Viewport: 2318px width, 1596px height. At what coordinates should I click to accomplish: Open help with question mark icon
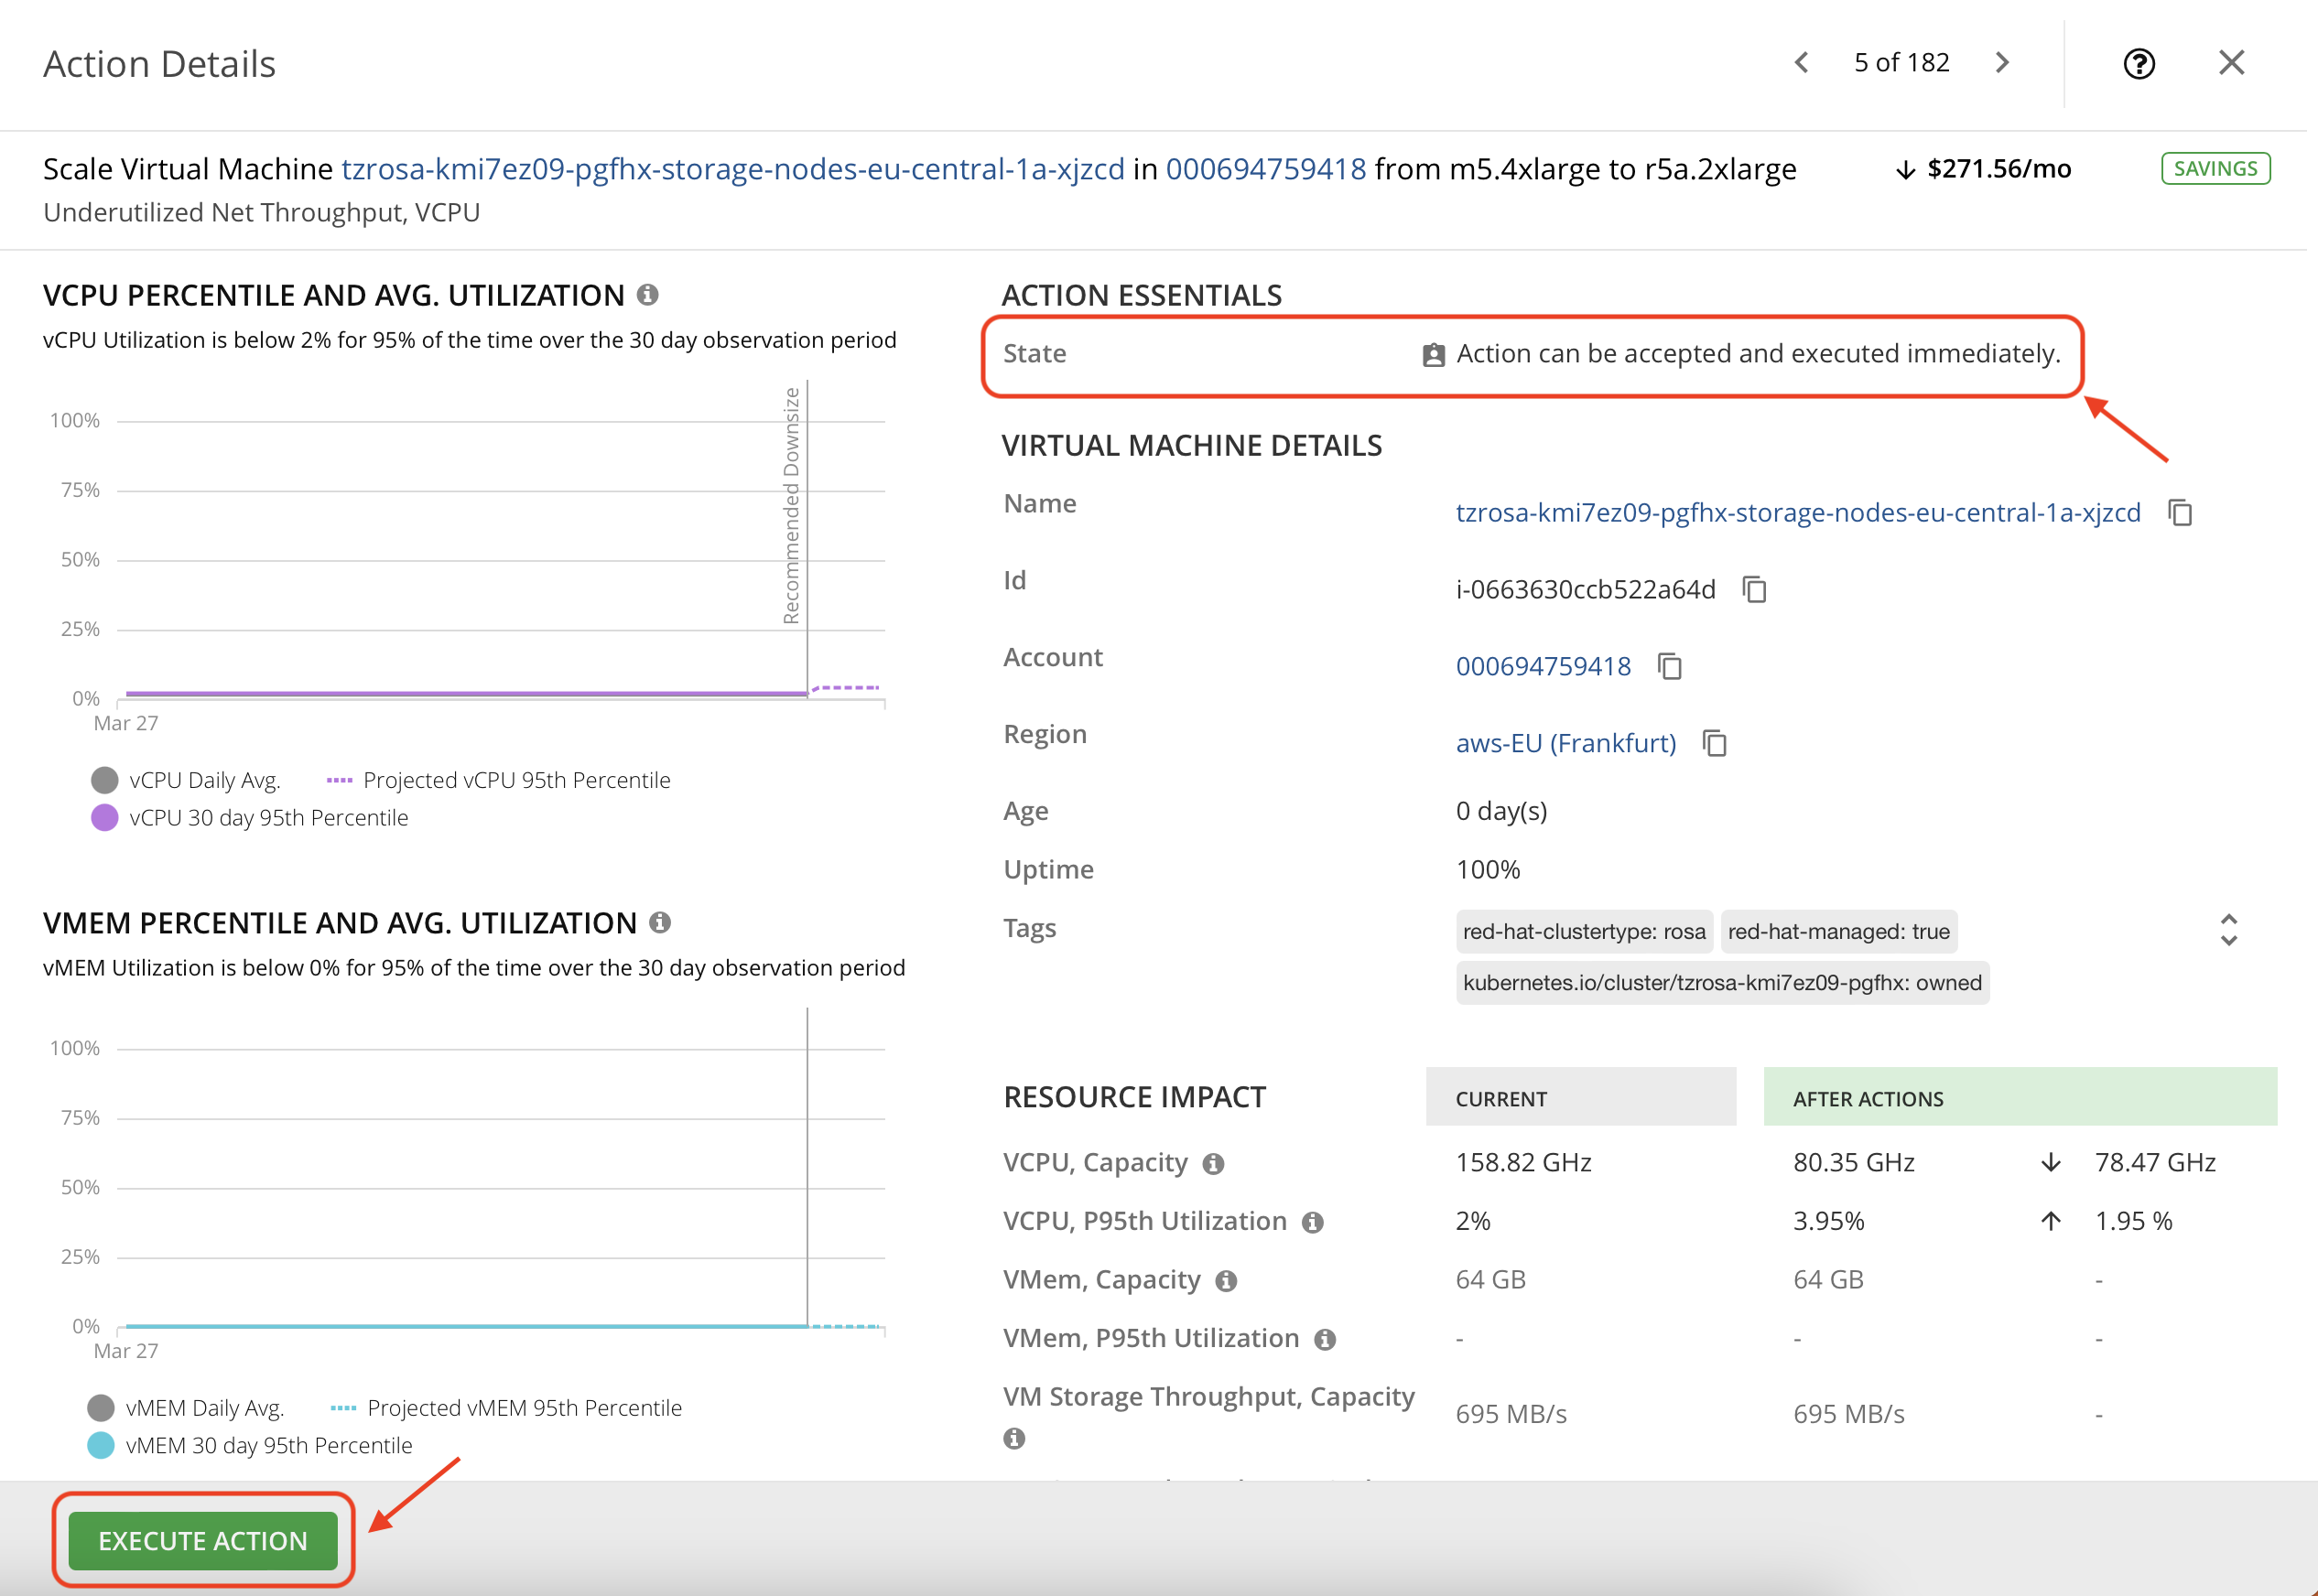pos(2139,64)
